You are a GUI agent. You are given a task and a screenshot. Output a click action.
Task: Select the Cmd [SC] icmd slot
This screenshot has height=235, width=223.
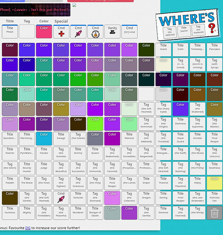click(129, 31)
